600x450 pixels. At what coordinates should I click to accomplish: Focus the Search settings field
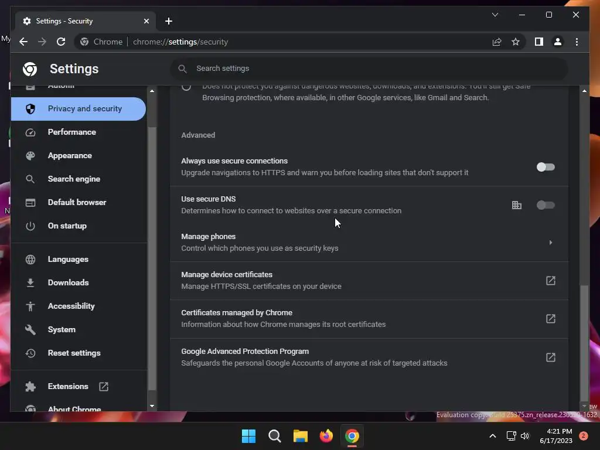[x=369, y=69]
